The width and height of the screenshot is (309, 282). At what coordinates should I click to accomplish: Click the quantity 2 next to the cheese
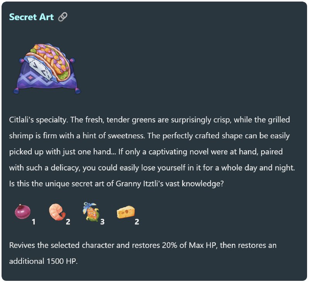pyautogui.click(x=137, y=222)
